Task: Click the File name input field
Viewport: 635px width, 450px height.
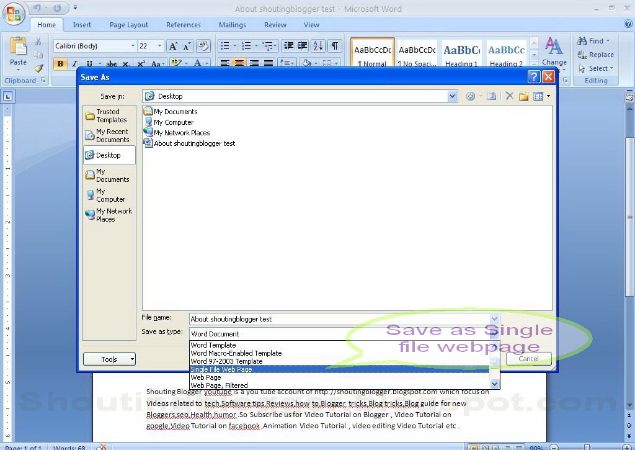Action: point(339,319)
